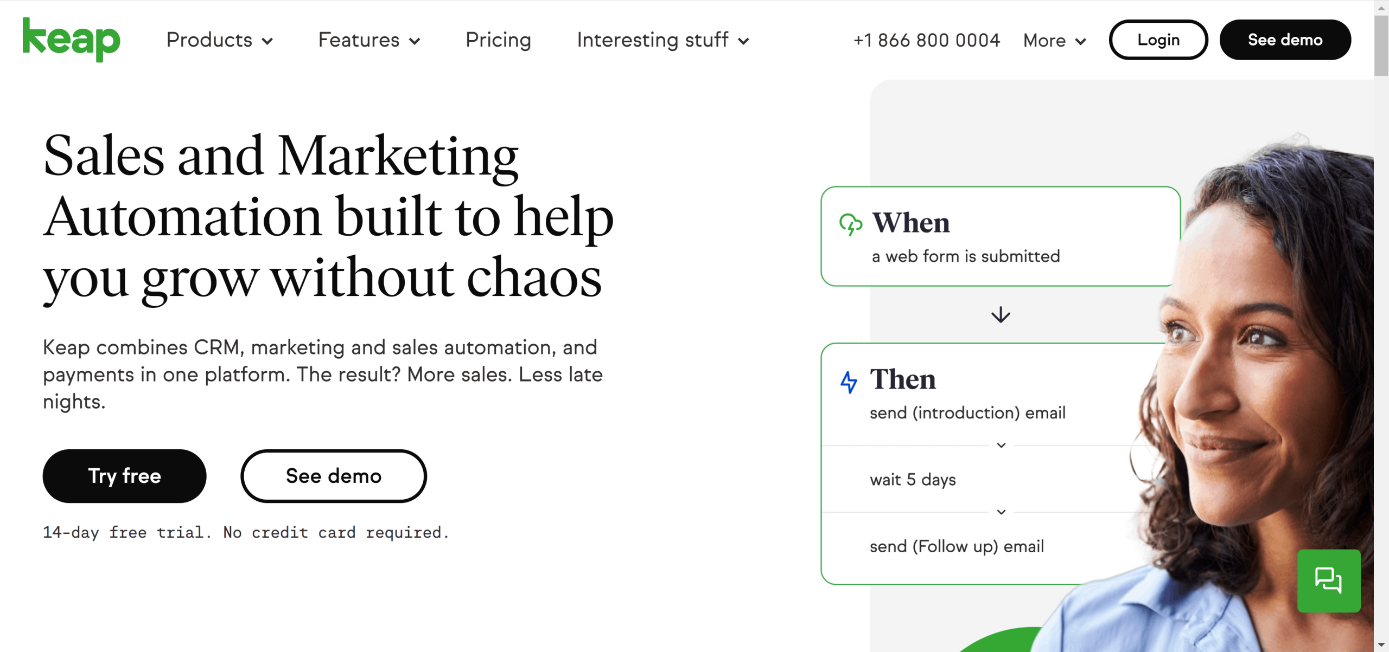The width and height of the screenshot is (1389, 652).
Task: Click the Login button
Action: pyautogui.click(x=1158, y=40)
